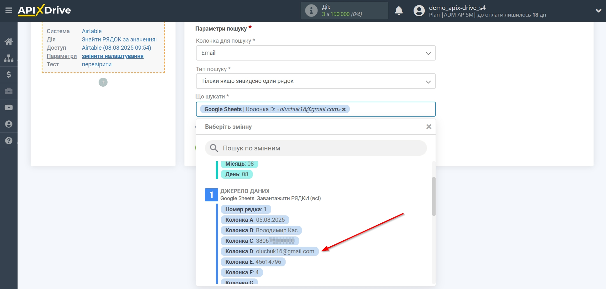Screen dimensions: 606x289
Task: Click the variable list scrollbar
Action: pos(434,196)
